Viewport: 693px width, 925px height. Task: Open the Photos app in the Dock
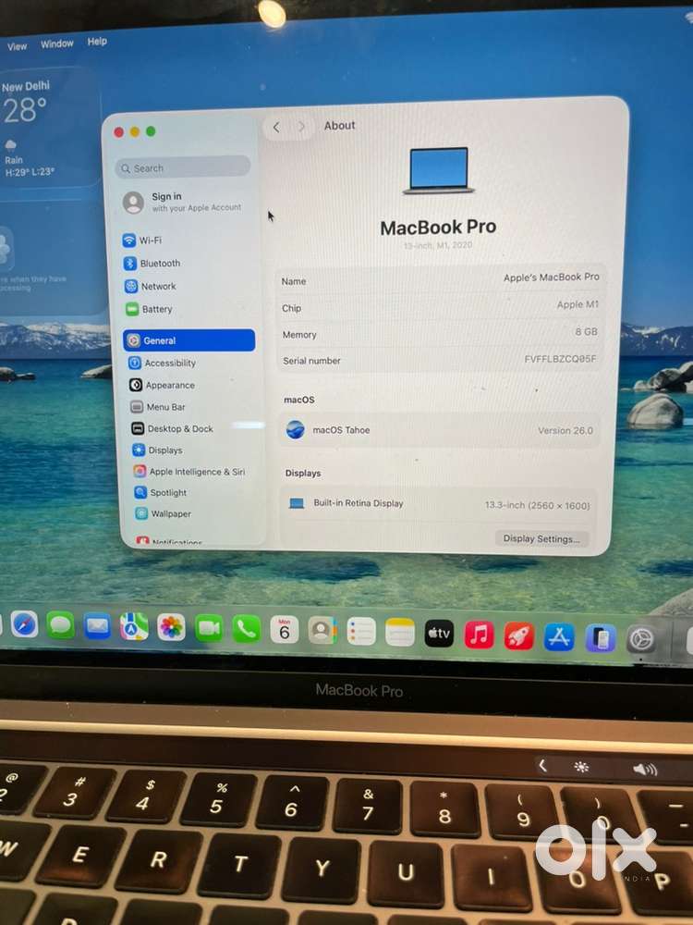pos(171,628)
